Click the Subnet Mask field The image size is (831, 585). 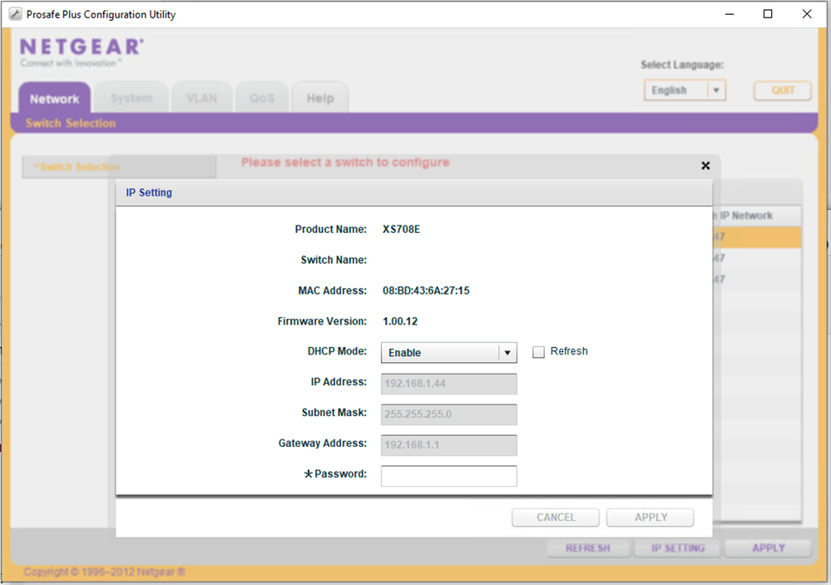(x=449, y=414)
